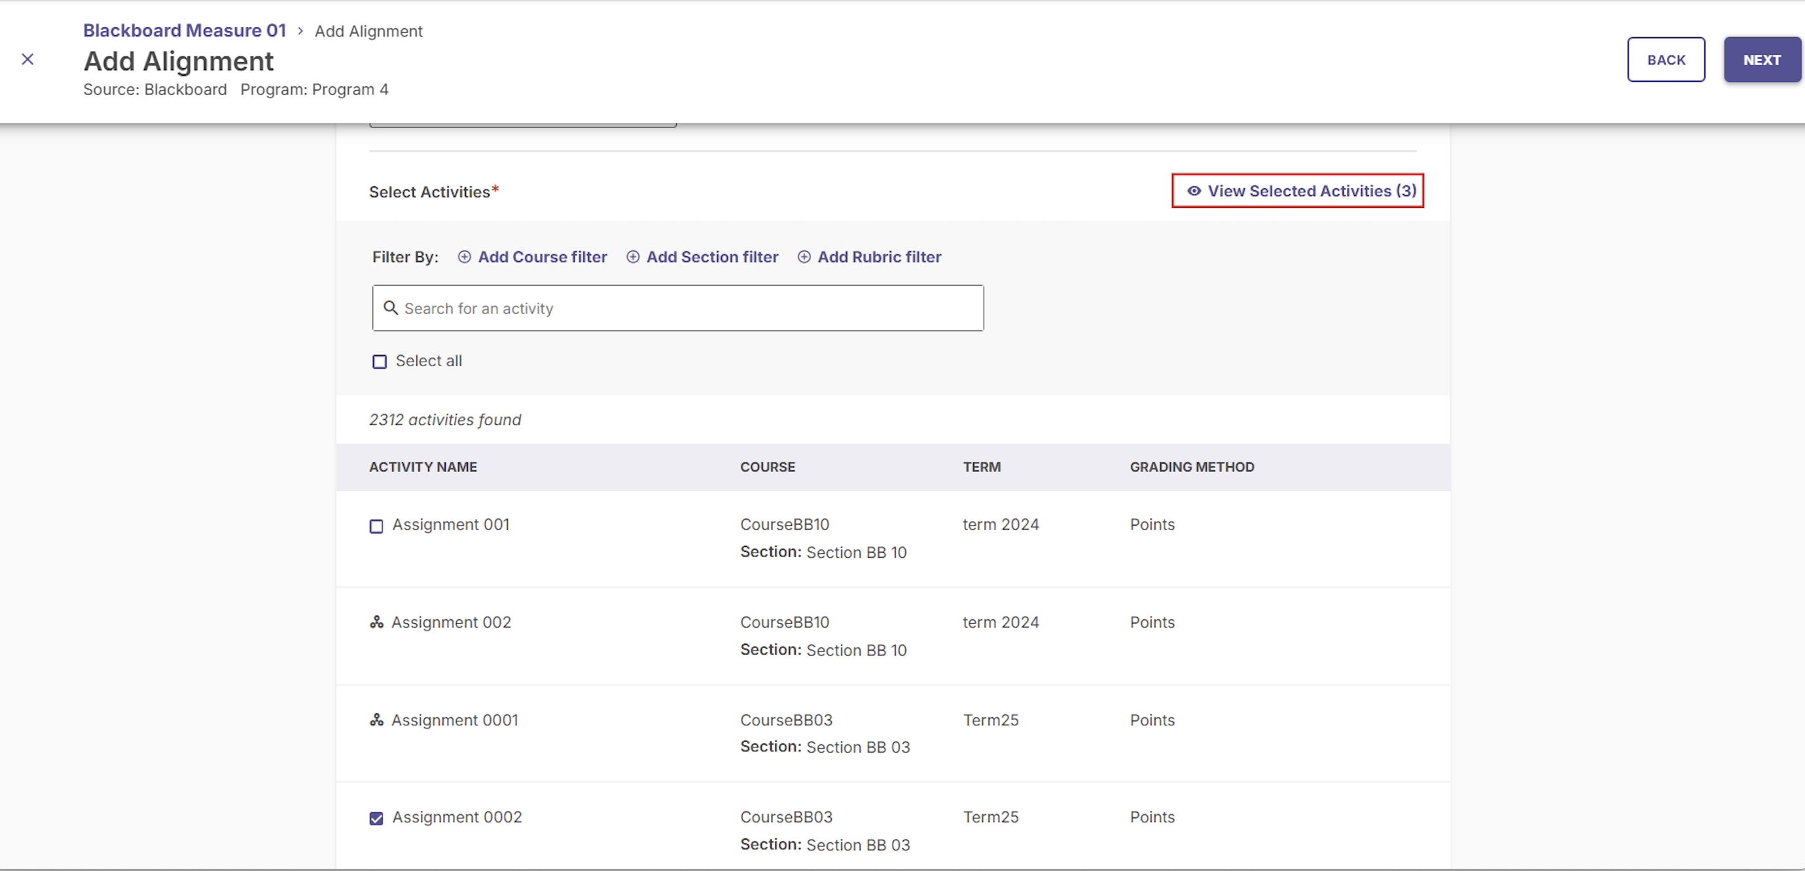Open View Selected Activities (3)
This screenshot has width=1805, height=871.
click(x=1298, y=190)
